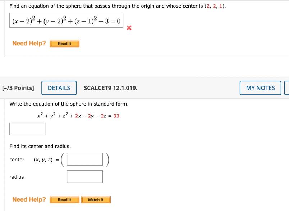This screenshot has width=289, height=211.
Task: Click the red coordinate link (2, 2, 1)
Action: click(x=215, y=6)
